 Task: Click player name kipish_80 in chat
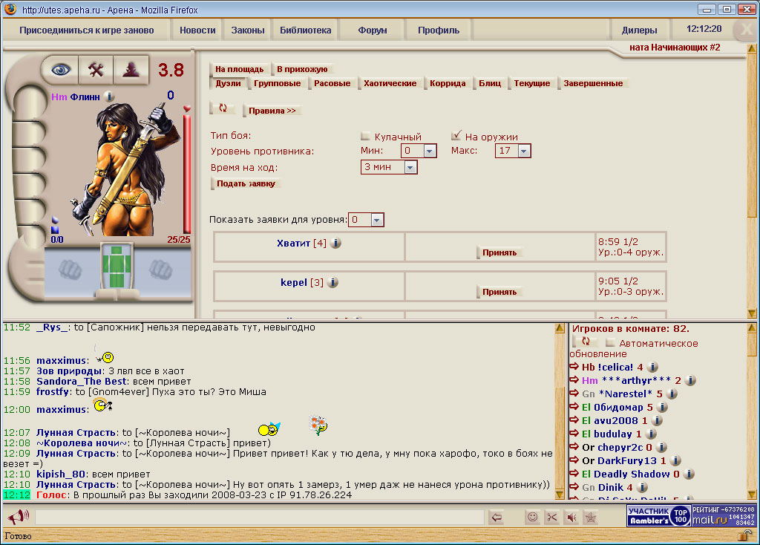point(61,474)
